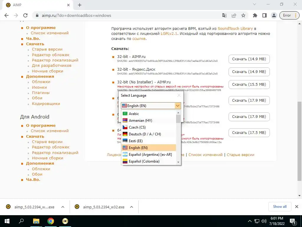
Task: Expand options for aimp_5.03.2394_w....exe download
Action: [x=63, y=207]
